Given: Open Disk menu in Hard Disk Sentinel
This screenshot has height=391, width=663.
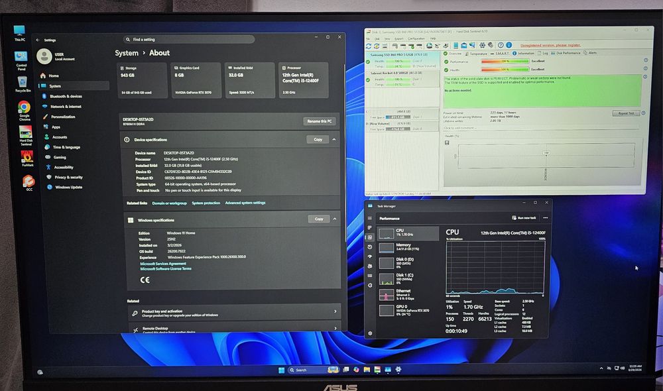Looking at the screenshot, I should click(x=377, y=39).
